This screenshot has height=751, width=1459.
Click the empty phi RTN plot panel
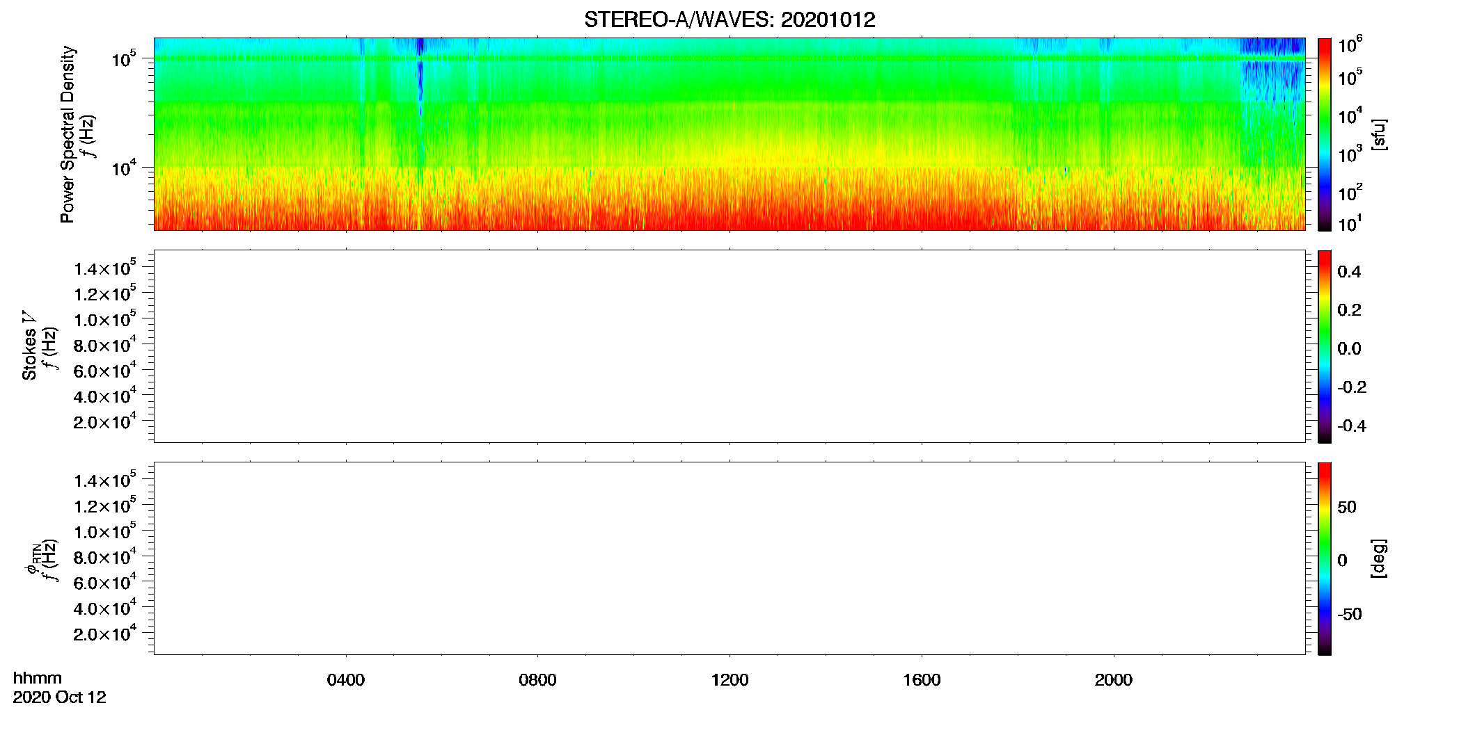729,558
